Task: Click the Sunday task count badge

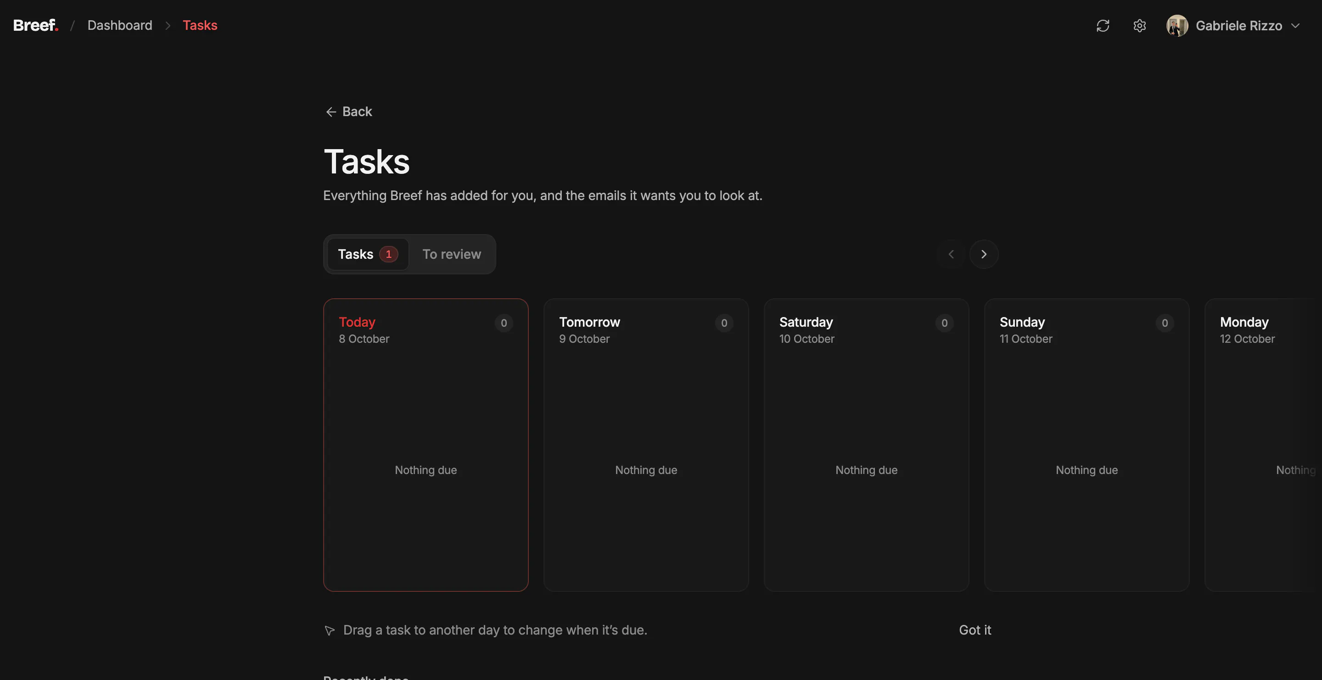Action: tap(1165, 323)
